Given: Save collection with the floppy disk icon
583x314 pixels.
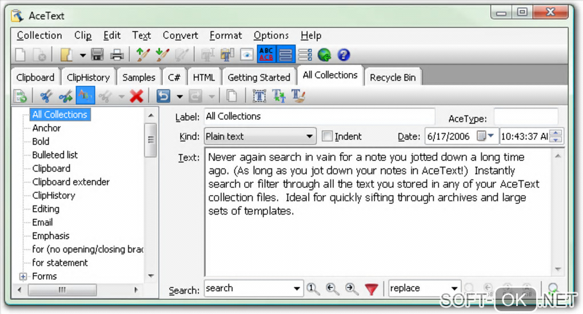Looking at the screenshot, I should point(97,55).
